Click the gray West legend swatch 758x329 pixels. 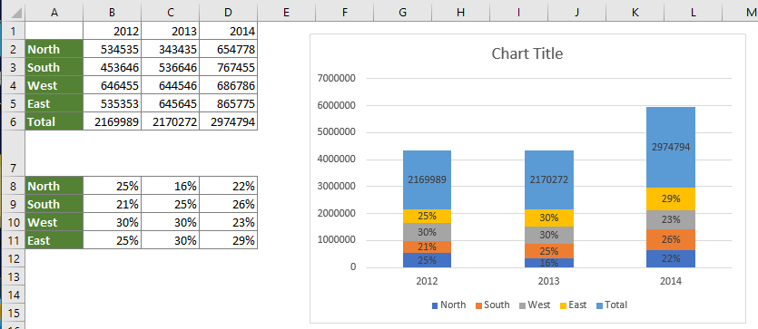coord(522,305)
